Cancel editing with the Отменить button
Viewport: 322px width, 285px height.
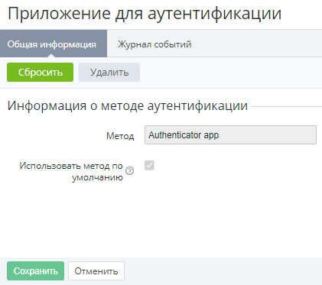click(x=96, y=271)
